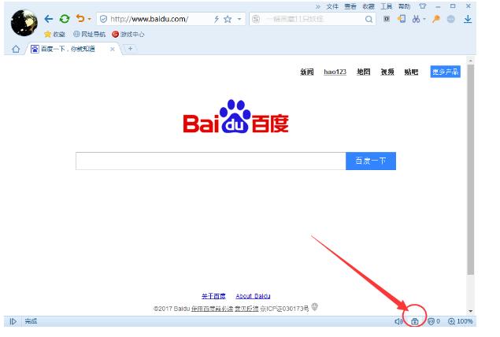Open the 100% zoom level menu
Screen dimensions: 500x337
point(461,322)
